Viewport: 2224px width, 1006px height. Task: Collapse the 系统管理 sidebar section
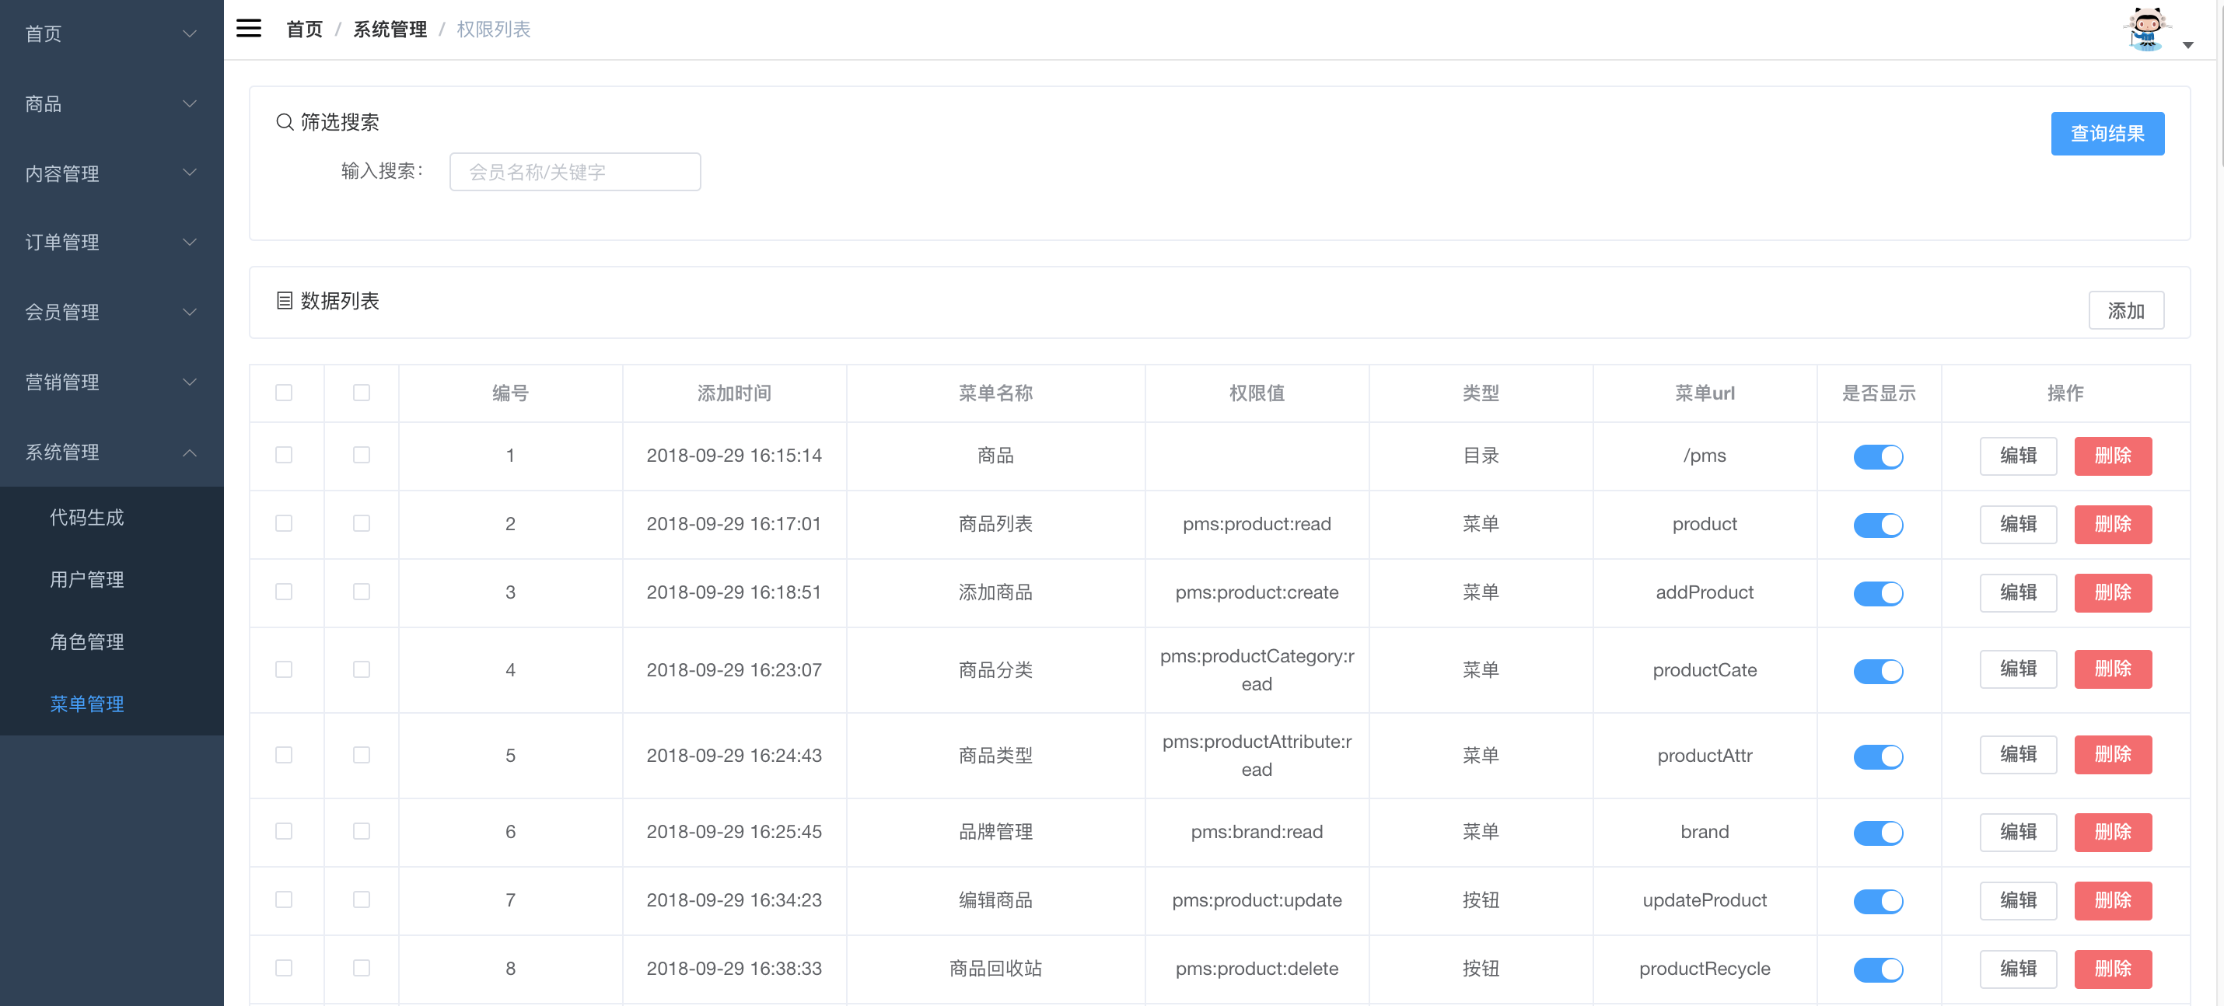(x=110, y=451)
